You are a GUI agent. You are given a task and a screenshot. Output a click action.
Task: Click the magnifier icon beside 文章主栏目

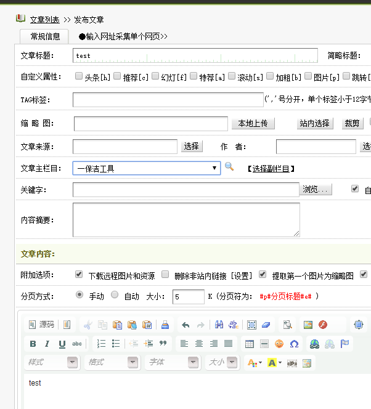(x=229, y=166)
